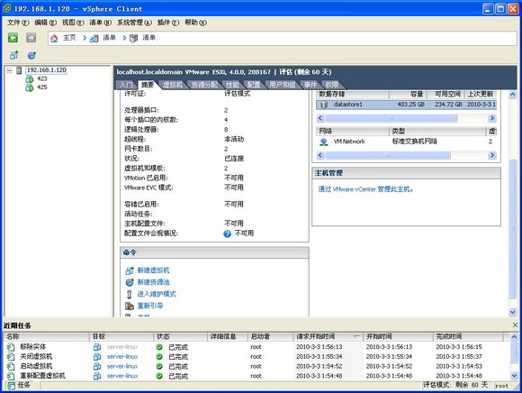Switch to the 事件 tab
Screen dimensions: 522x393
[310, 85]
